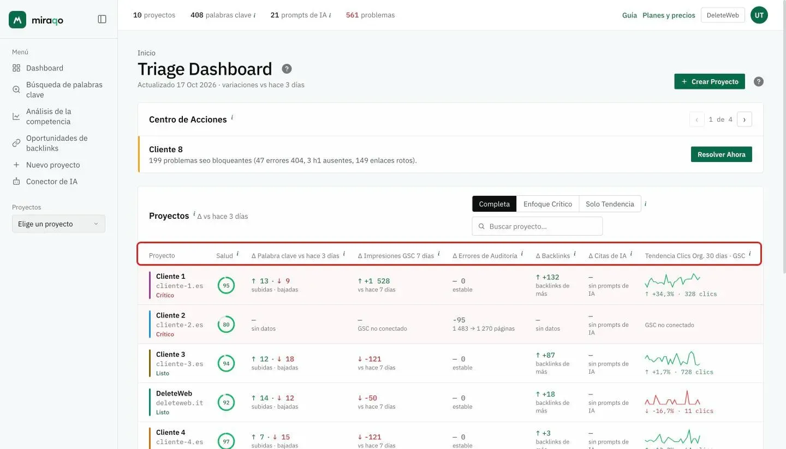Open the Cliente 3 project name
This screenshot has height=449, width=786.
pos(170,354)
